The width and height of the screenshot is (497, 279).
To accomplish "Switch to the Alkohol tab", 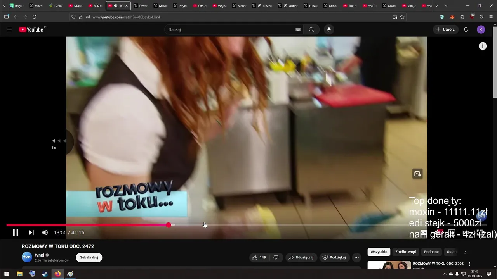I will [x=389, y=6].
